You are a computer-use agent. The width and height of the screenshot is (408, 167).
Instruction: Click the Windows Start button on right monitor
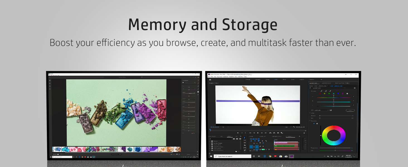click(x=211, y=156)
